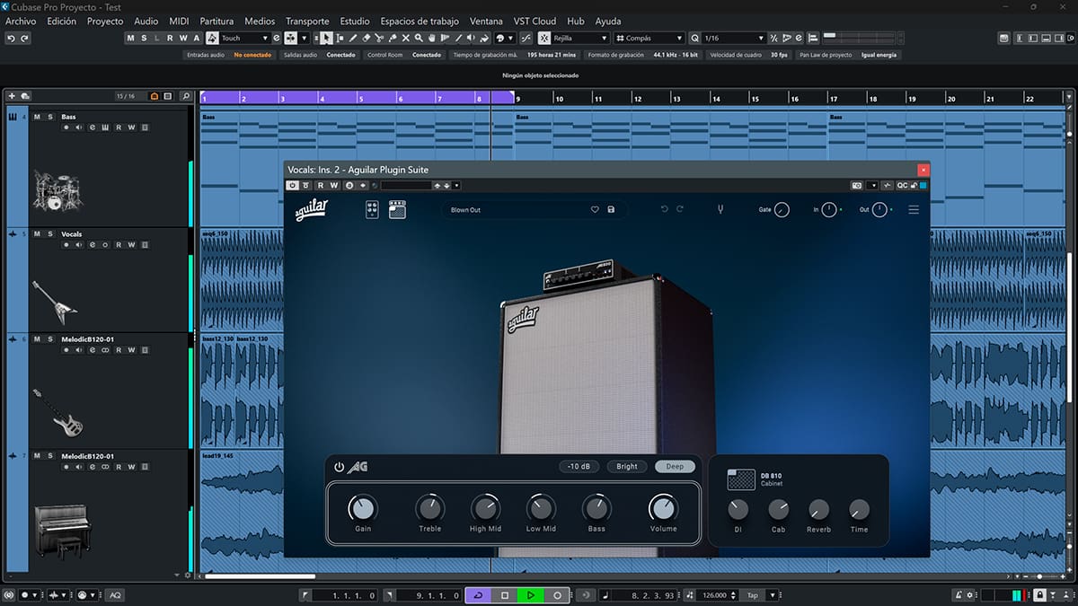Click bar 17 on the timeline ruler

click(x=833, y=98)
